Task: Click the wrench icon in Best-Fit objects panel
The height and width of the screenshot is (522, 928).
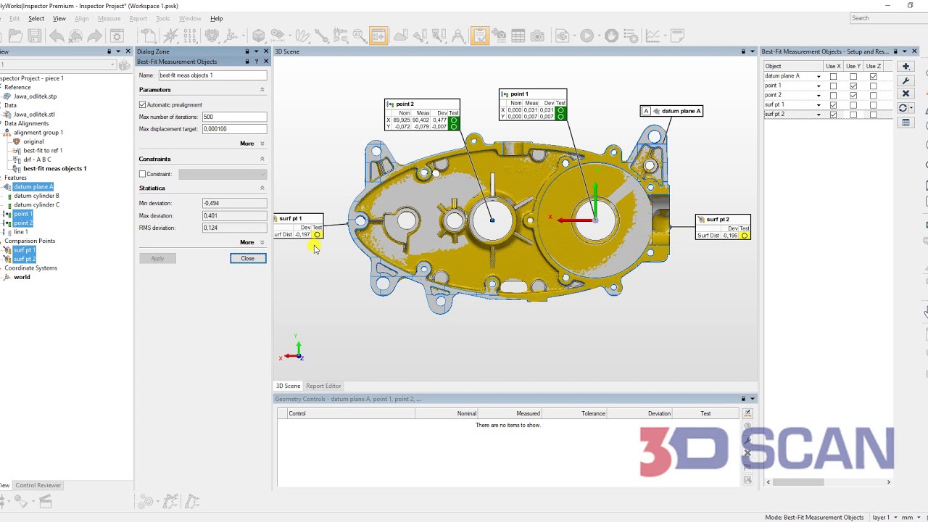Action: pos(905,80)
